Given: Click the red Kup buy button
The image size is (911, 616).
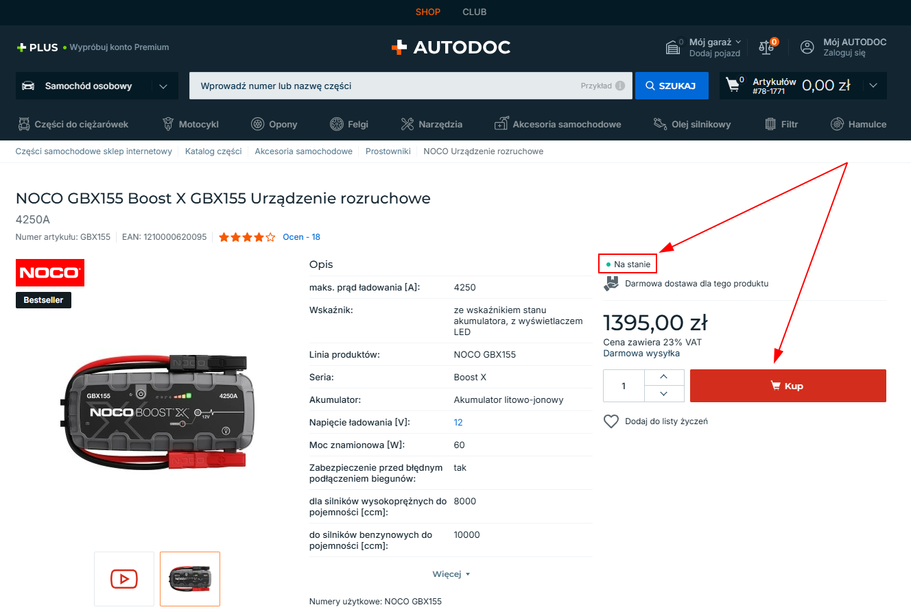Looking at the screenshot, I should (788, 386).
